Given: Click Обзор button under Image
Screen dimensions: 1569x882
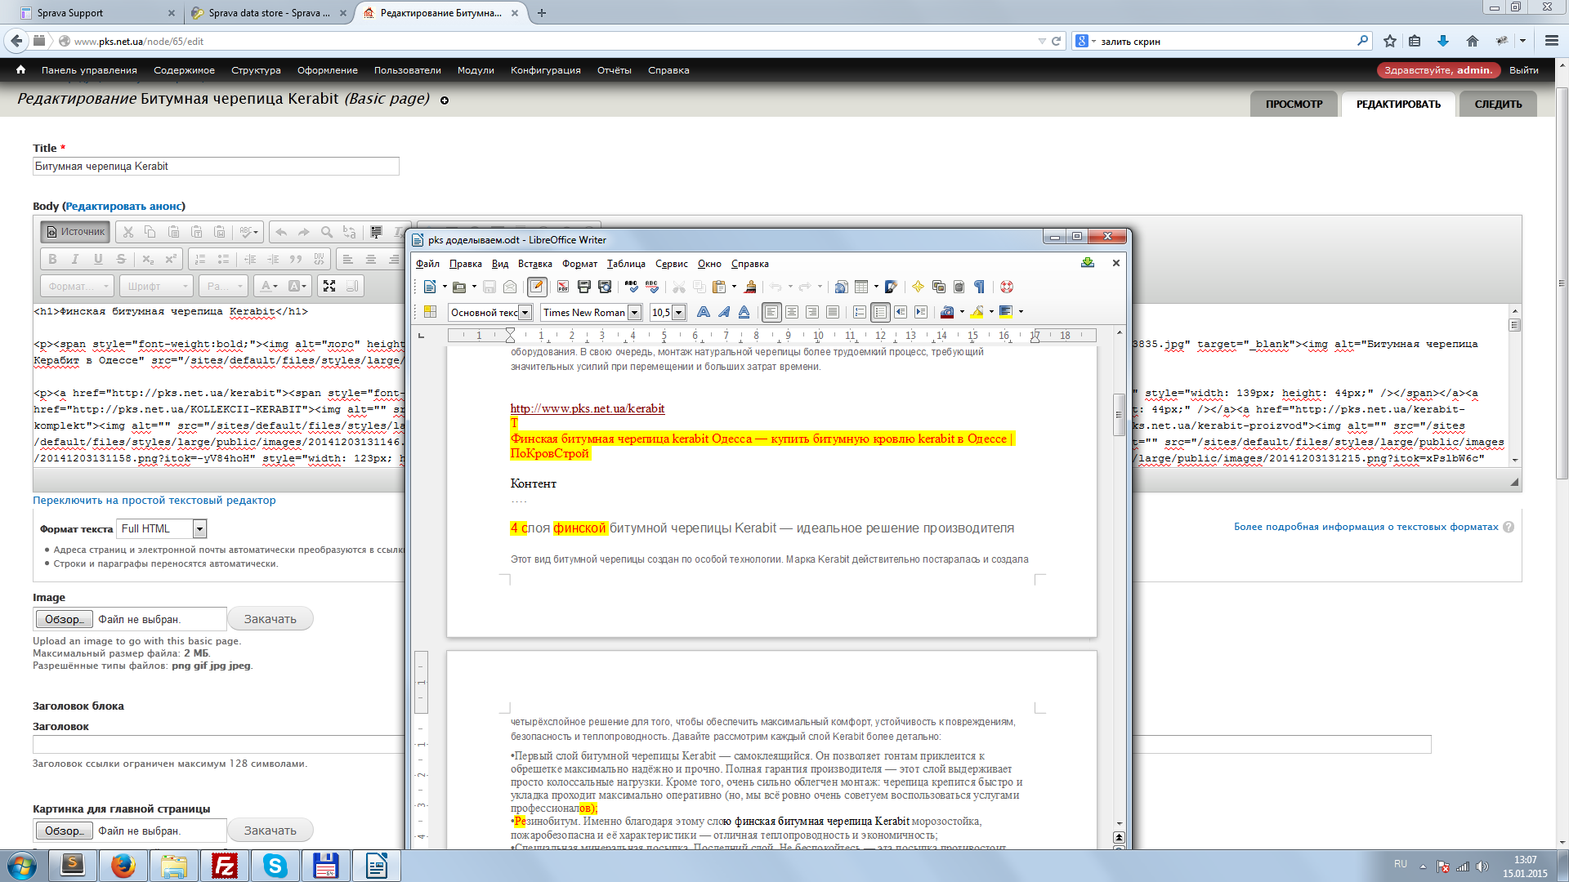Looking at the screenshot, I should [64, 619].
